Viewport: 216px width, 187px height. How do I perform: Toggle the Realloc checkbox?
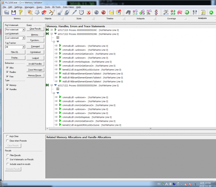7,72
